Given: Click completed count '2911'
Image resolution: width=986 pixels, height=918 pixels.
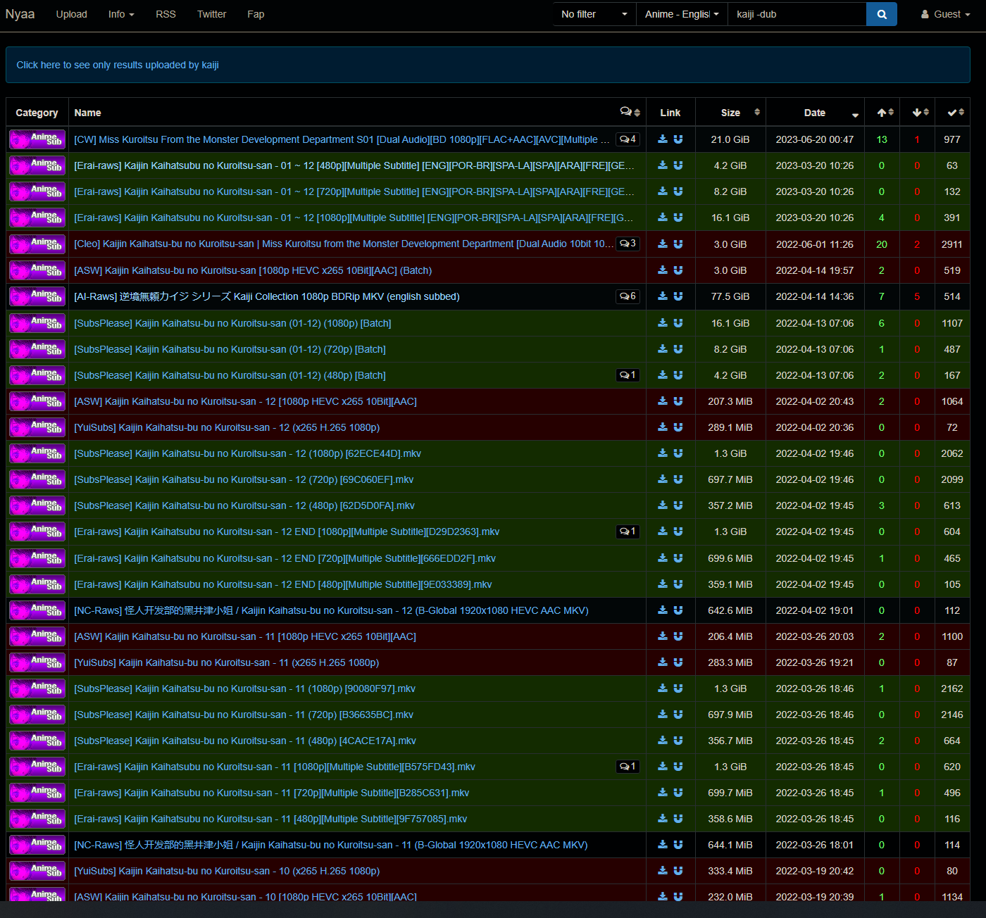Looking at the screenshot, I should 952,244.
